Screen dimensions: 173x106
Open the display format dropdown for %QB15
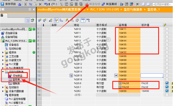tap(116, 76)
